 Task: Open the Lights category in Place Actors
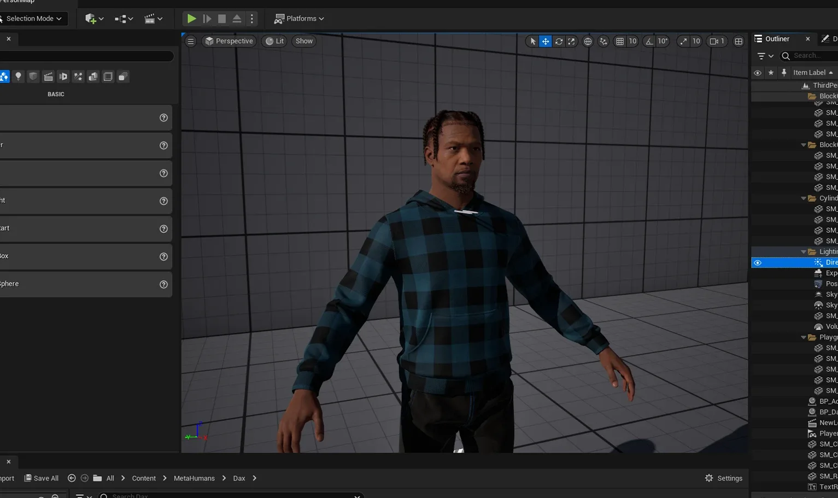[x=18, y=77]
